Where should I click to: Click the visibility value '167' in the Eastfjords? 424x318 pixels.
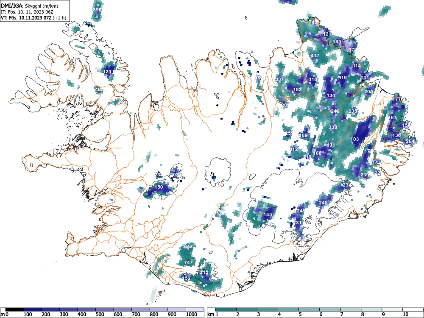click(392, 117)
